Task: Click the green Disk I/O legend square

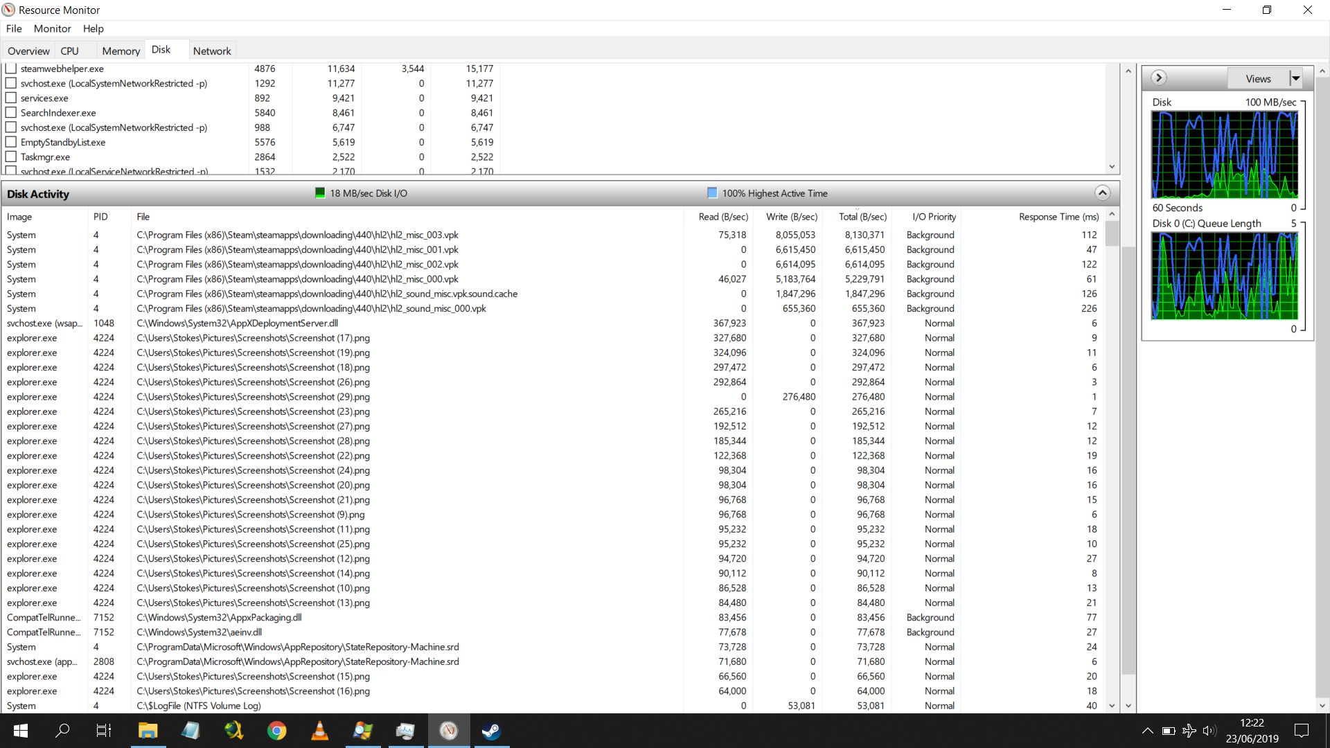Action: pyautogui.click(x=320, y=193)
